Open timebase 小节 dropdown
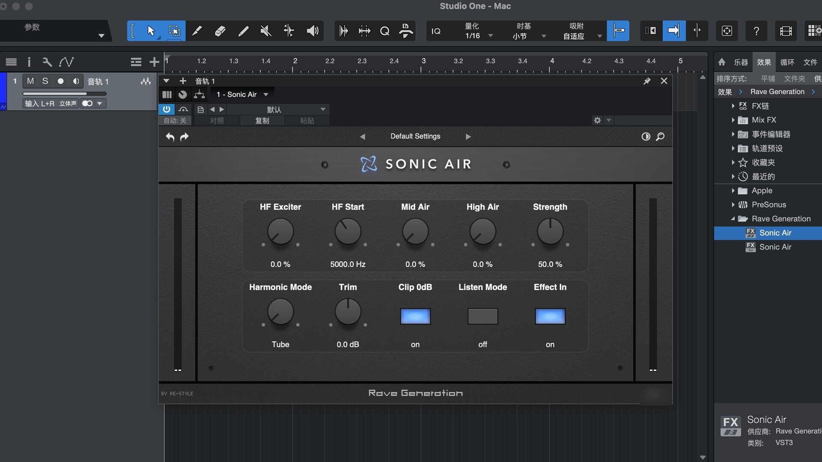 (x=529, y=36)
